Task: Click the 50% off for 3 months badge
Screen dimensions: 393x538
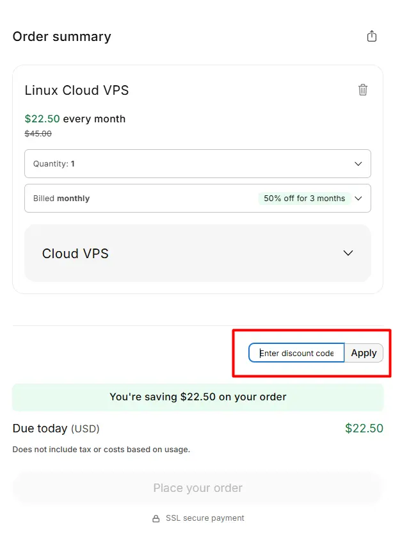Action: pos(304,199)
